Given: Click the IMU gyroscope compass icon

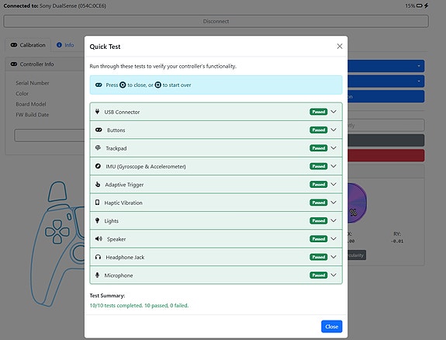Looking at the screenshot, I should point(98,166).
